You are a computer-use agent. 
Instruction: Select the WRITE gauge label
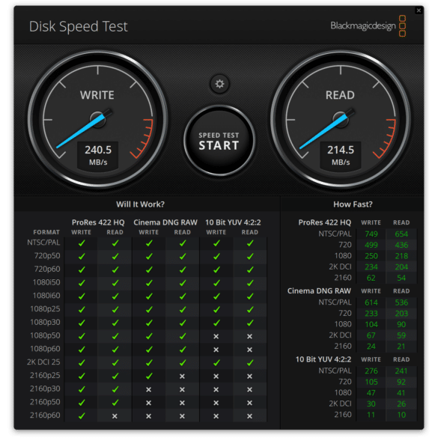click(x=97, y=95)
